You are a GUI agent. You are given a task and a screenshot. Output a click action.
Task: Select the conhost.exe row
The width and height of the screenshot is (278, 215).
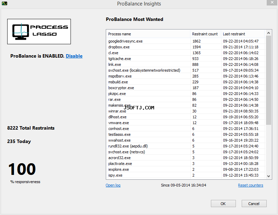coord(186,129)
